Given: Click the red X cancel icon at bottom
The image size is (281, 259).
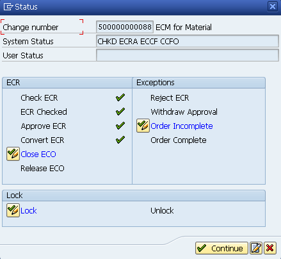Looking at the screenshot, I should pyautogui.click(x=270, y=248).
